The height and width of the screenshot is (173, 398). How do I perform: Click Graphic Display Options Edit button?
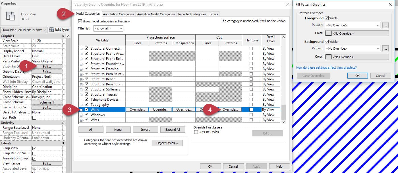pos(47,71)
